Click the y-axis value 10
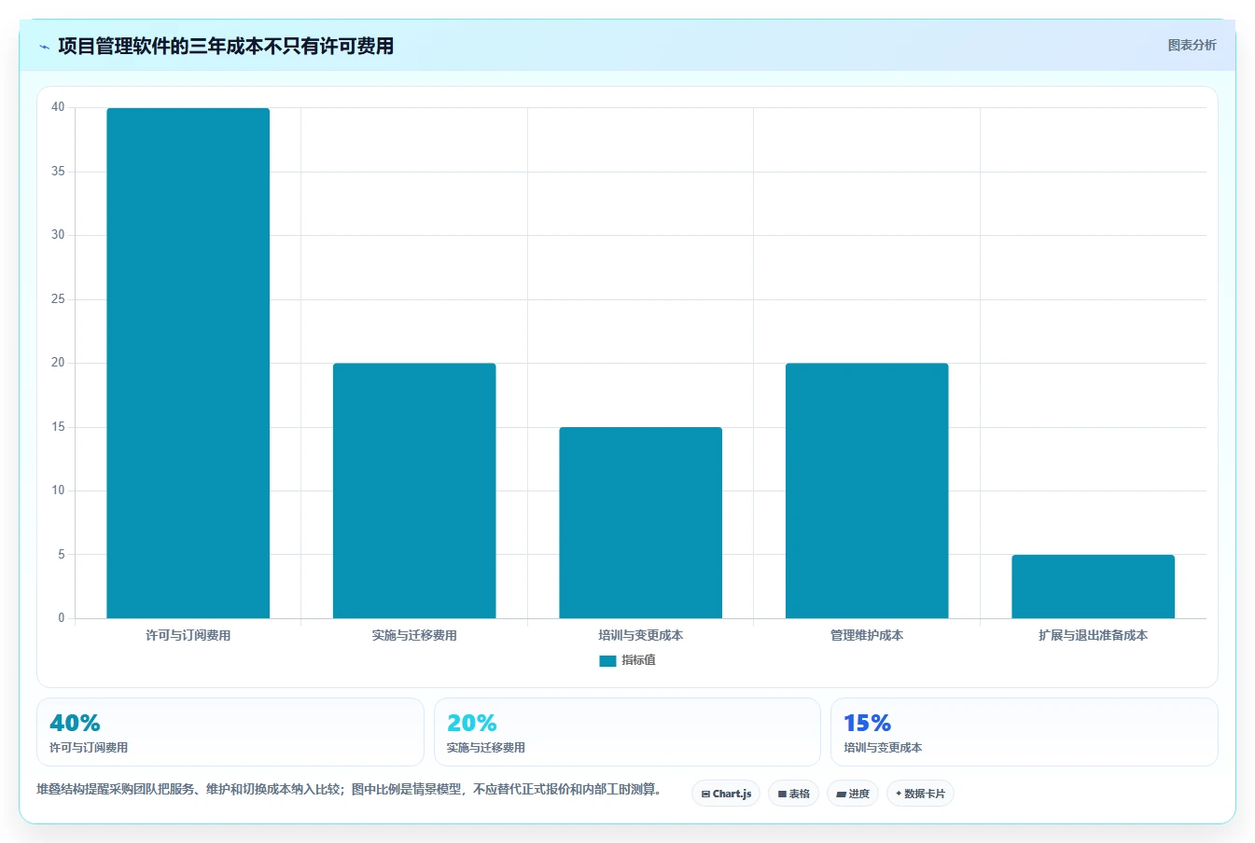Screen dimensions: 1255x843 58,491
